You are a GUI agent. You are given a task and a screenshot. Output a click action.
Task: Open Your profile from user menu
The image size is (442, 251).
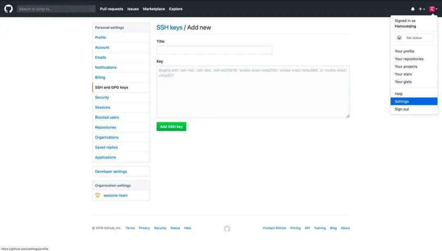414,51
